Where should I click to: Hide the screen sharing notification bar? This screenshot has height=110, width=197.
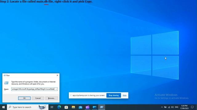click(124, 95)
